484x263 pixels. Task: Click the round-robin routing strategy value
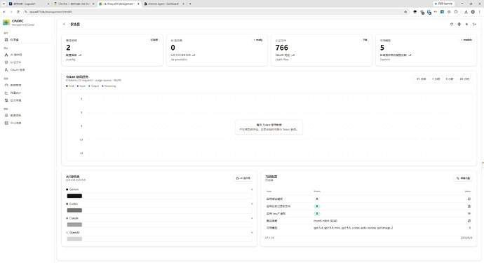(x=325, y=221)
